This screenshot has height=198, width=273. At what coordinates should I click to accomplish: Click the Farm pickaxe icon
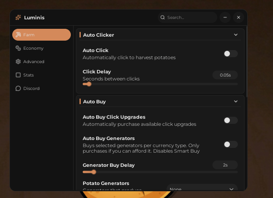coord(18,35)
